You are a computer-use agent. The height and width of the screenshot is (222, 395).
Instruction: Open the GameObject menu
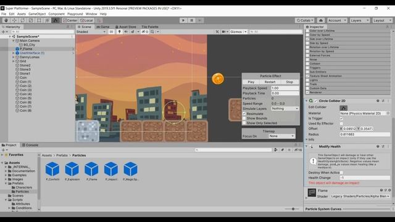point(37,14)
